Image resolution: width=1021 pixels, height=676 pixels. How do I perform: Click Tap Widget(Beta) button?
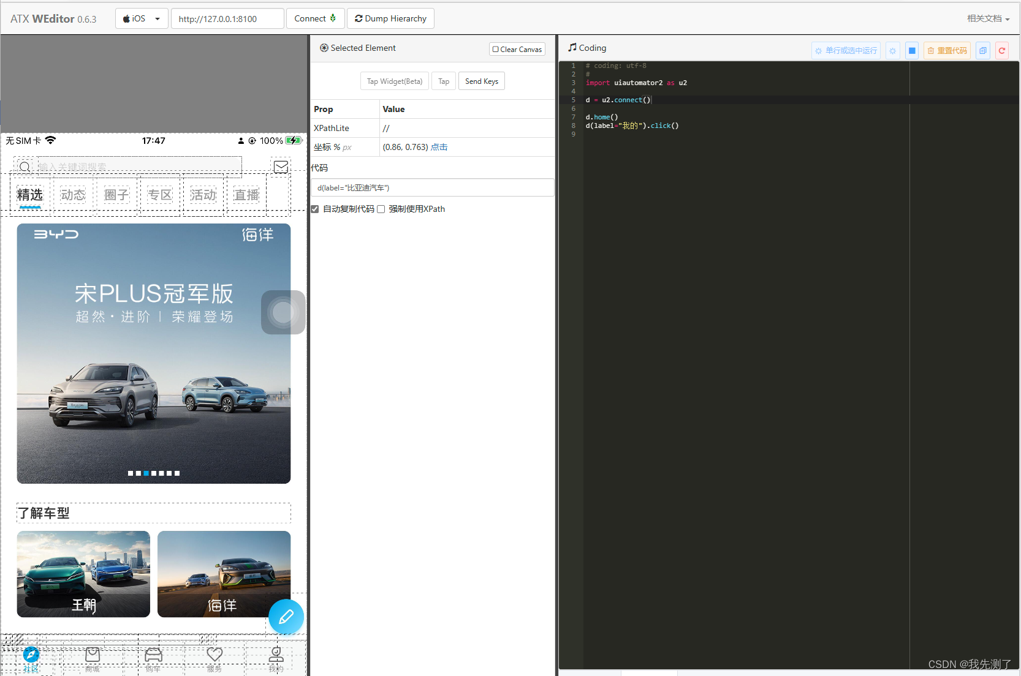pos(395,81)
